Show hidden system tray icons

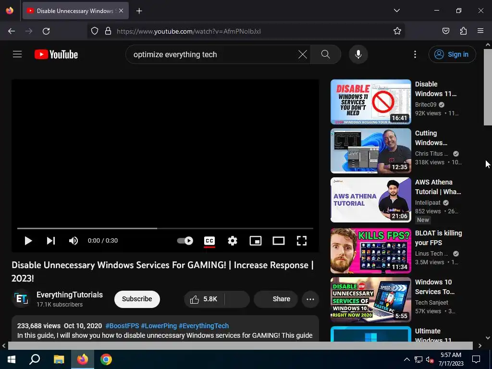pyautogui.click(x=406, y=359)
